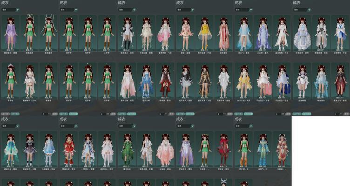The width and height of the screenshot is (350, 186).
Task: Select green outfit with orange boots
Action: (244, 149)
